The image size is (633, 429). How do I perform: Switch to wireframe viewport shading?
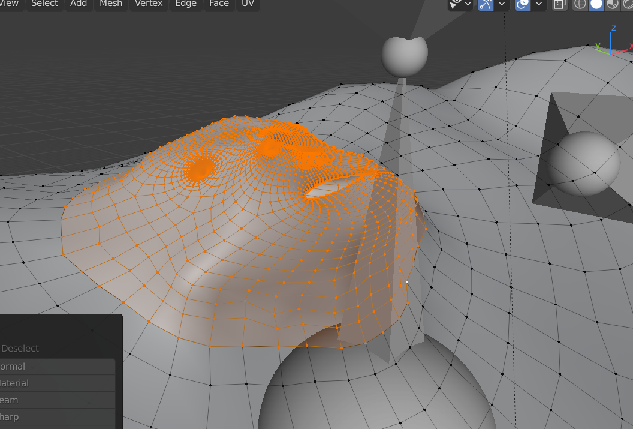point(580,4)
